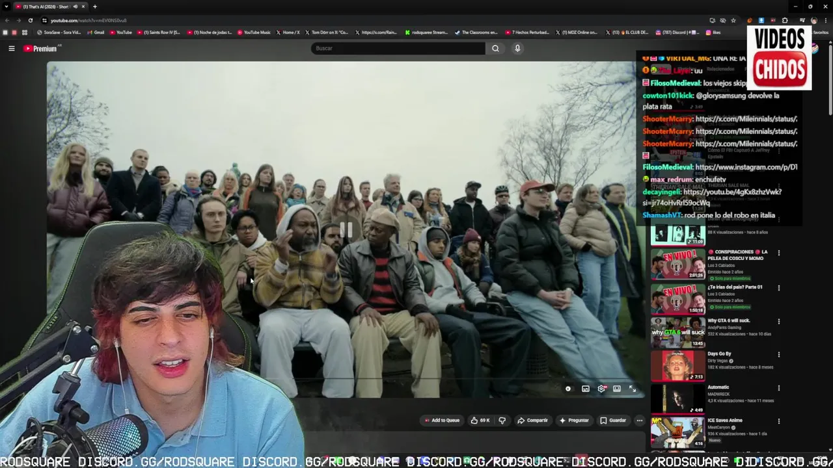The height and width of the screenshot is (468, 833).
Task: Open options menu for ICE Saves Anime
Action: tap(779, 422)
